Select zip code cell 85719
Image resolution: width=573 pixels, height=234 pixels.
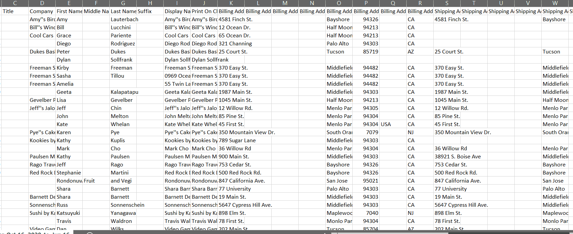pos(366,51)
